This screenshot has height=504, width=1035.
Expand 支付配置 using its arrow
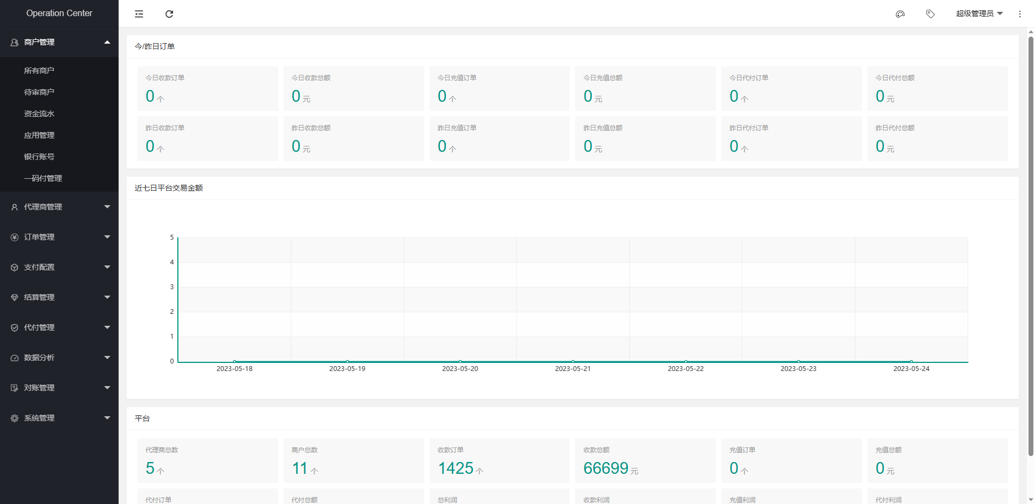(x=107, y=267)
